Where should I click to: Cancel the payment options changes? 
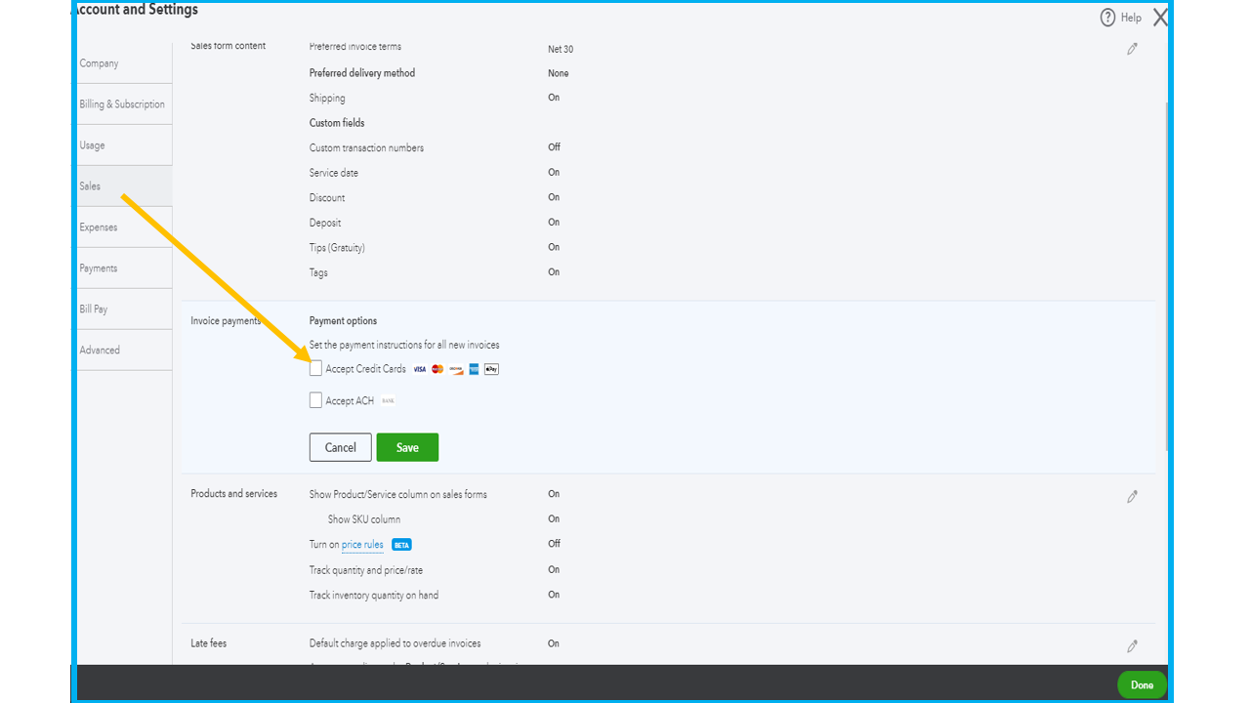tap(340, 447)
